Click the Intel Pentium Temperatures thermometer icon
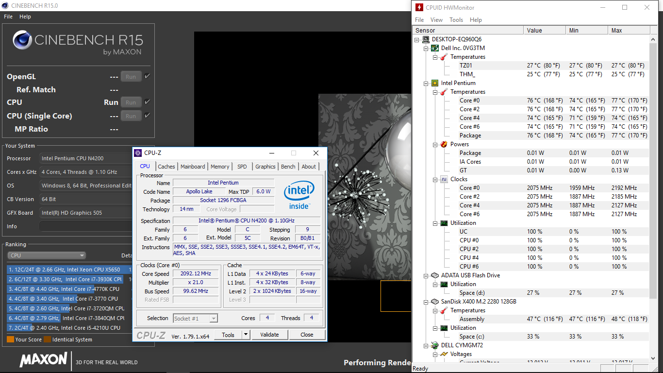Screen dimensions: 663x373 pyautogui.click(x=444, y=92)
